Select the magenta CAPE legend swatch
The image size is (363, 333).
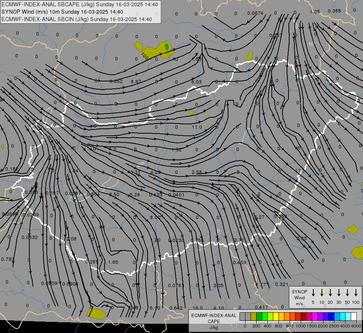315,317
